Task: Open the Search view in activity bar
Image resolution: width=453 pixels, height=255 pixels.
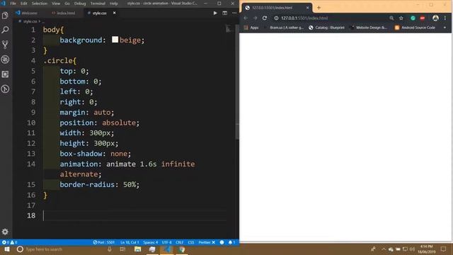Action: tap(5, 30)
